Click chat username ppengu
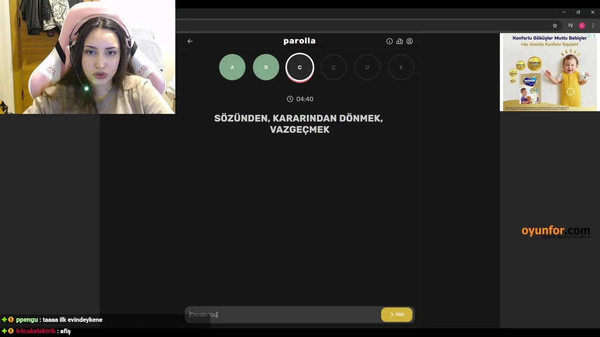The image size is (600, 337). [27, 320]
